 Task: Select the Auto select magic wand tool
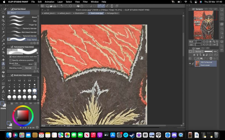coord(3,32)
